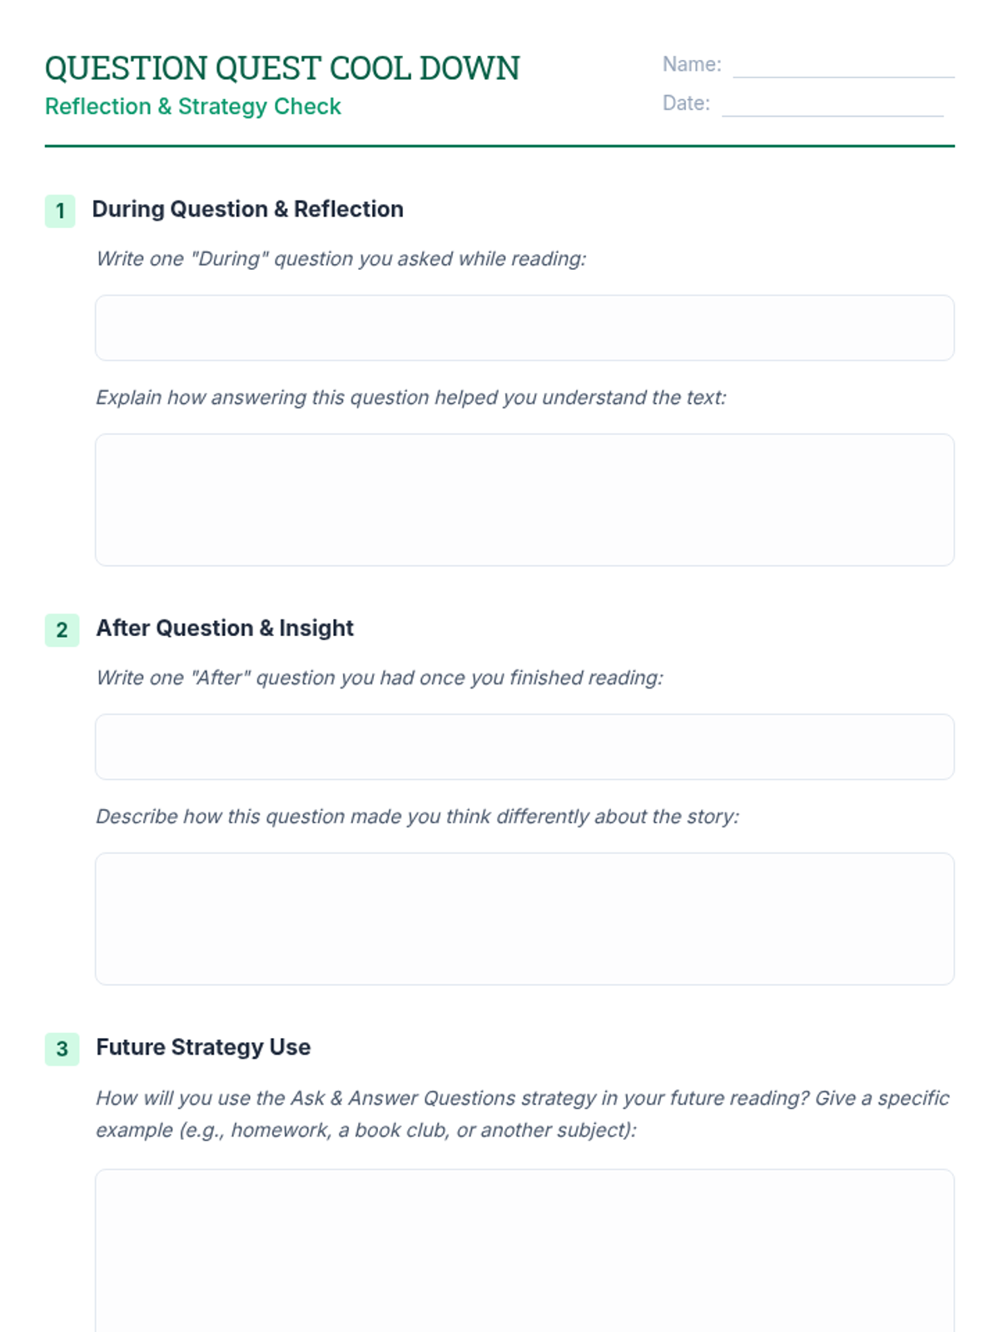Click the Future Strategy Use heading

click(x=203, y=1046)
